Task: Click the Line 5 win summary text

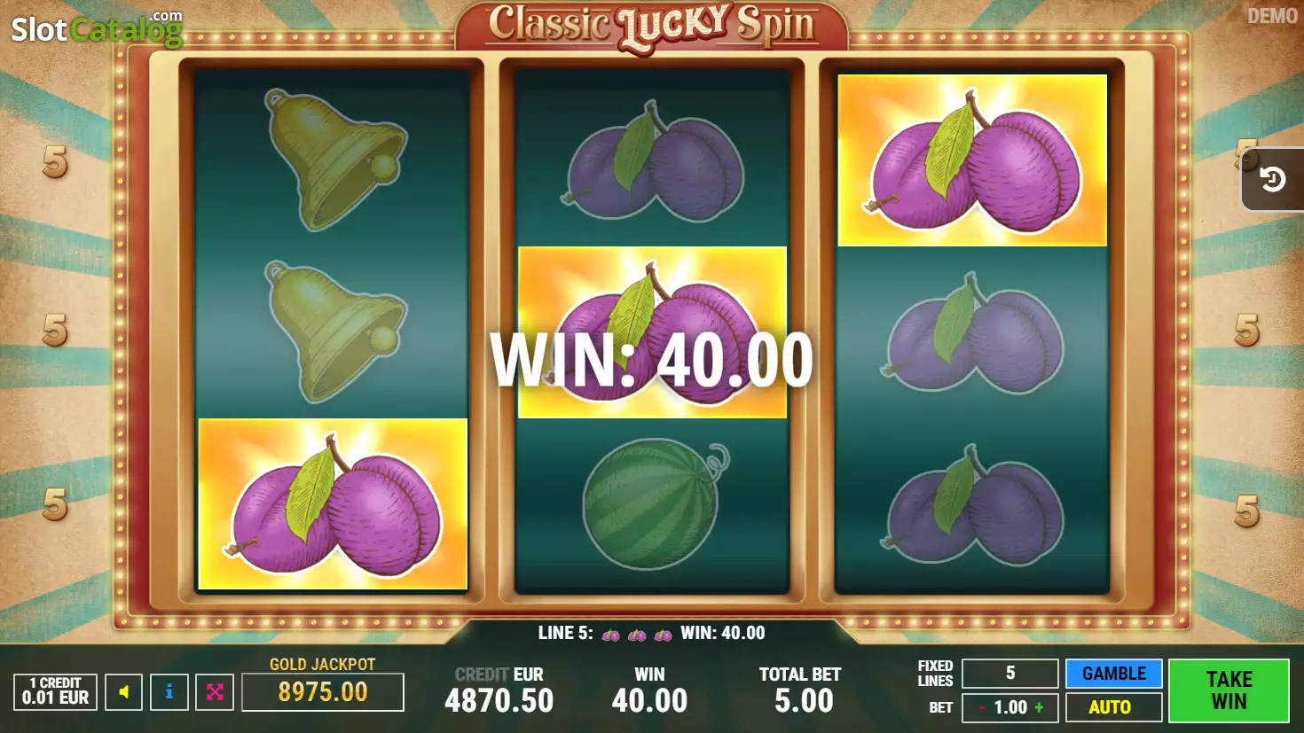Action: click(651, 633)
